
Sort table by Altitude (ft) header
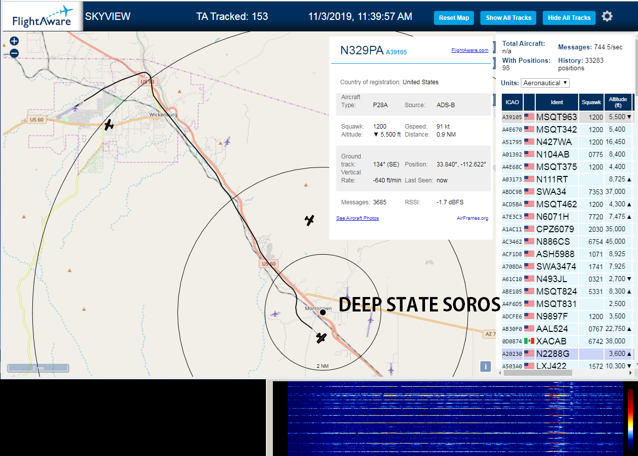point(618,102)
